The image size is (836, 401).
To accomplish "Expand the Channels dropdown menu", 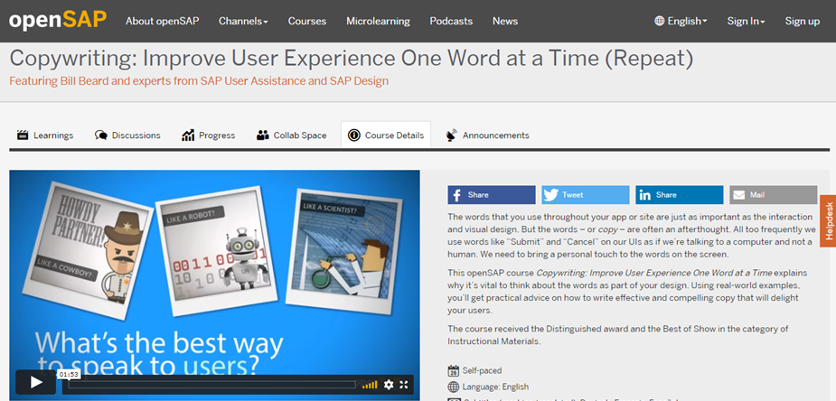I will click(243, 21).
